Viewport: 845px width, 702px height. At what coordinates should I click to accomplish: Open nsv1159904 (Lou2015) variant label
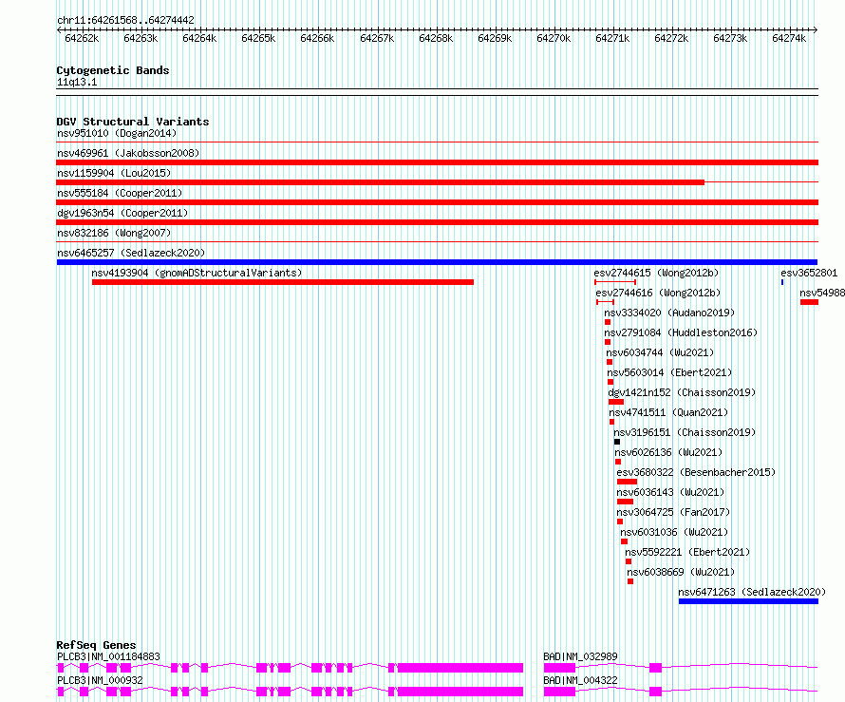click(x=114, y=173)
